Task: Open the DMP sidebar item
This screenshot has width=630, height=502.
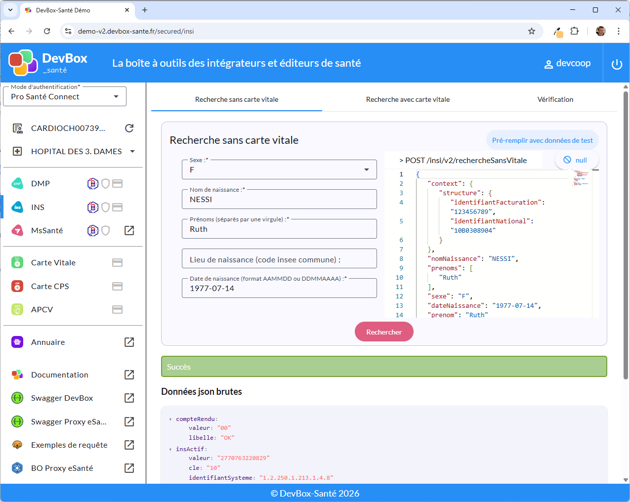Action: [x=41, y=183]
